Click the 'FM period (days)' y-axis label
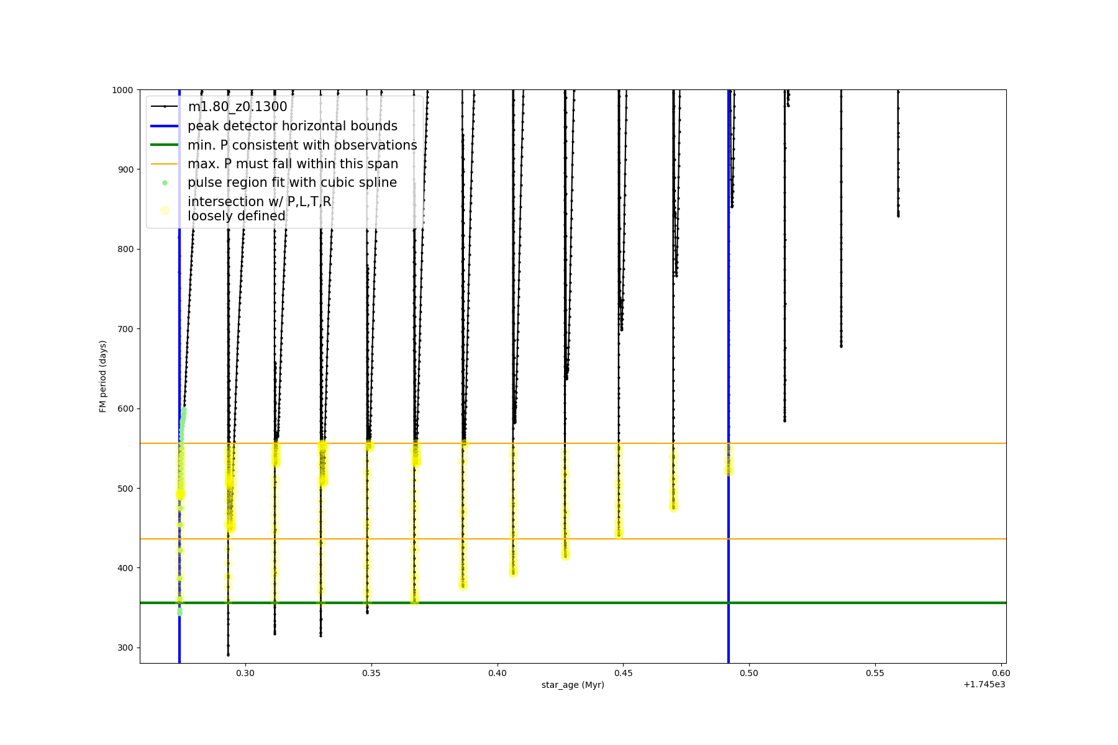The height and width of the screenshot is (745, 1118). click(x=103, y=376)
